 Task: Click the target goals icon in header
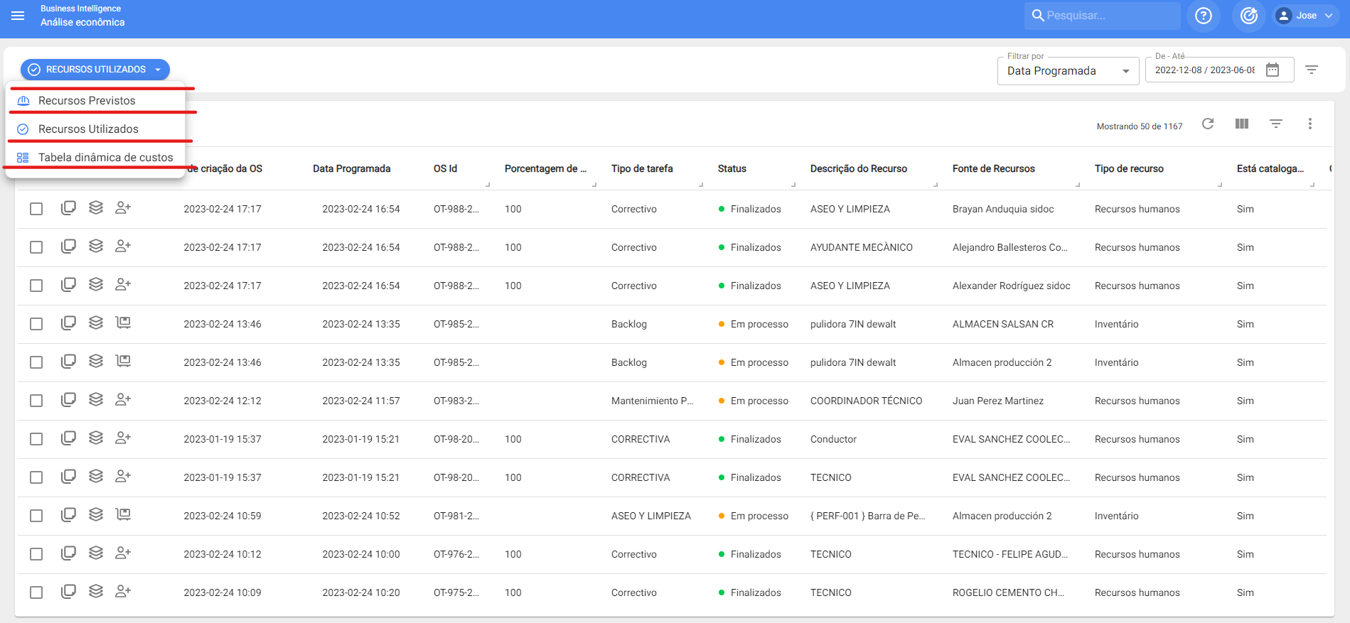pos(1249,16)
